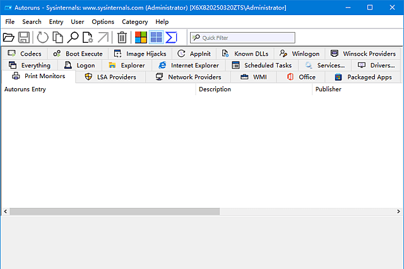The image size is (404, 269).
Task: Switch to the AppInit tab
Action: [x=194, y=54]
